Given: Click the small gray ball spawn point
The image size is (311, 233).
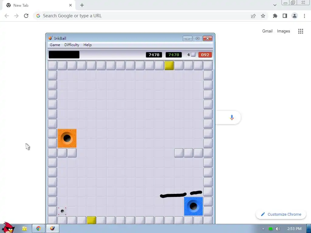Looking at the screenshot, I should click(x=62, y=211).
